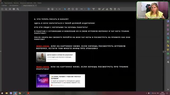Click the current page number field
Image resolution: width=170 pixels, height=95 pixels.
coord(57,9)
